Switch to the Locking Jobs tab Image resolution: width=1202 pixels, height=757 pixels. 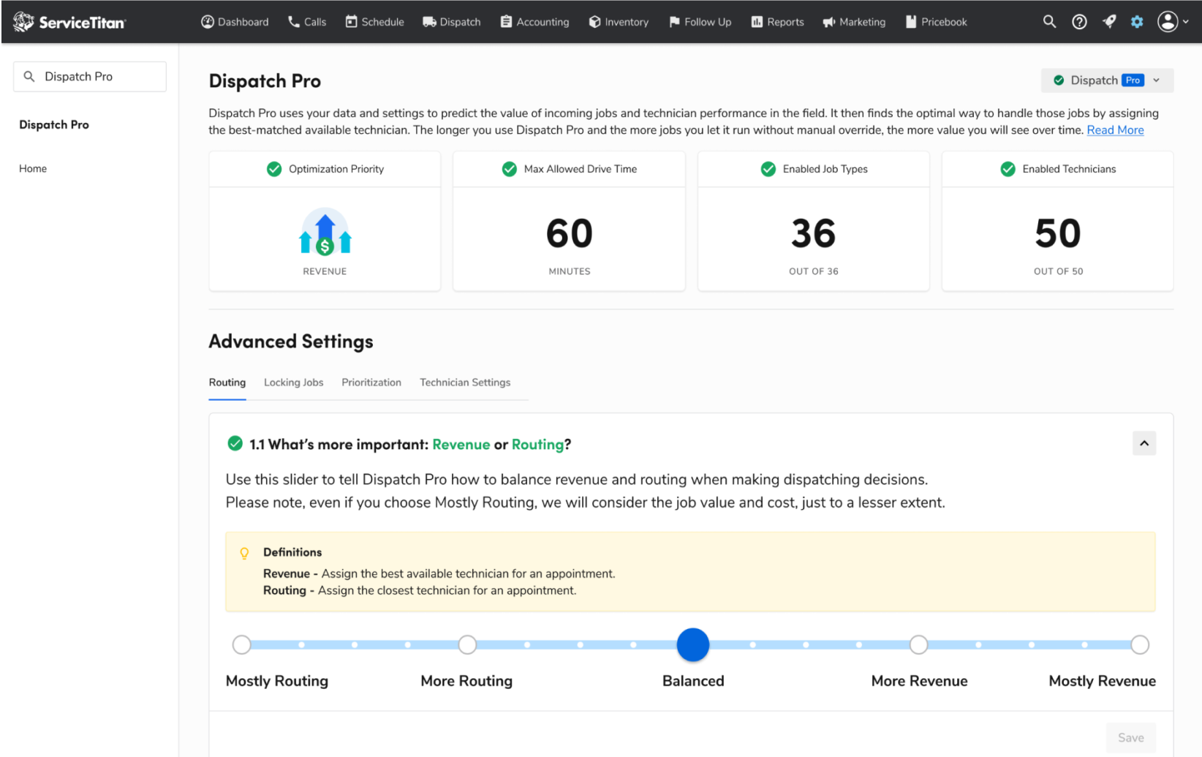click(x=293, y=383)
